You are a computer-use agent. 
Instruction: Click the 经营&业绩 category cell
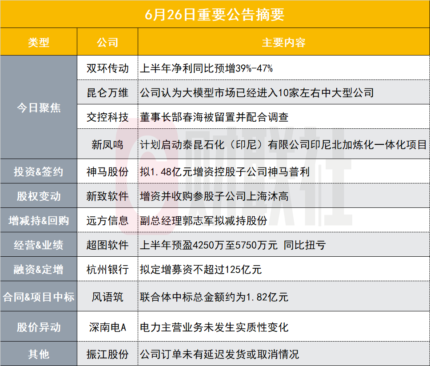click(39, 245)
